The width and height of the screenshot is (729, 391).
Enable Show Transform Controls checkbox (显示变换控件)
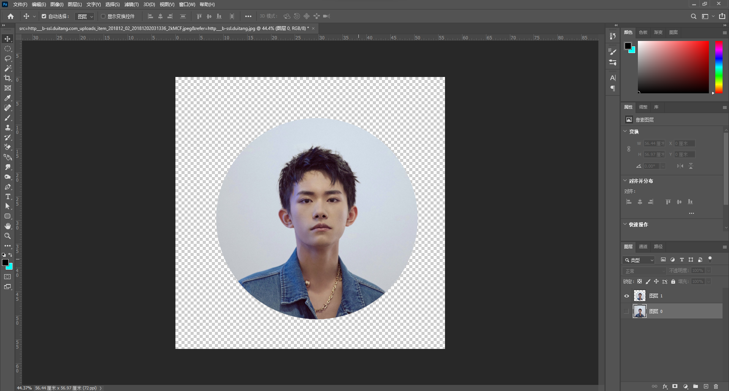coord(103,16)
